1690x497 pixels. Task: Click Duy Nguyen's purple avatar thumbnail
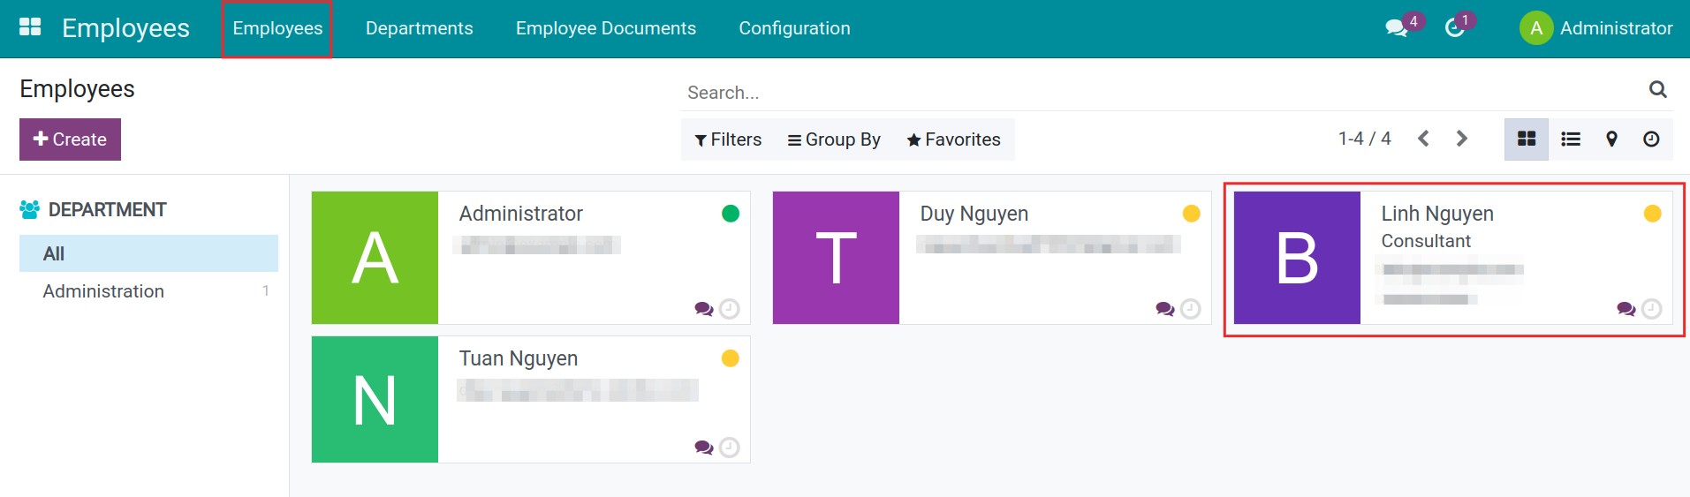pos(836,258)
